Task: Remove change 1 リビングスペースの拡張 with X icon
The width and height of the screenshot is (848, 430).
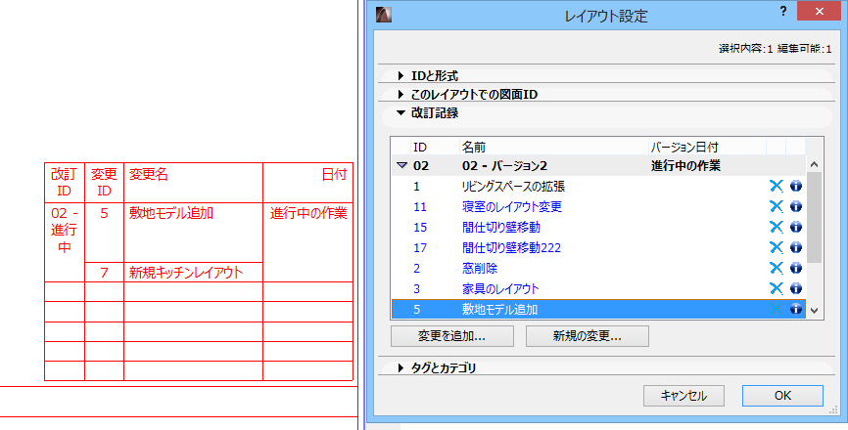Action: [777, 186]
